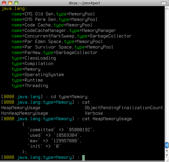Click the NonHeapMemoryUsage attribute name
The width and height of the screenshot is (169, 162).
pos(25,113)
